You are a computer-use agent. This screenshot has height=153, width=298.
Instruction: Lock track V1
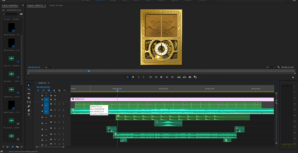coord(42,99)
